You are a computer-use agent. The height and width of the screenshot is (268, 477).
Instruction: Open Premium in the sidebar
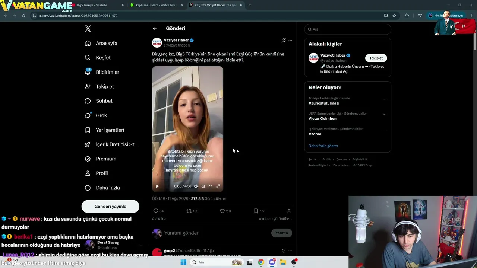coord(100,159)
